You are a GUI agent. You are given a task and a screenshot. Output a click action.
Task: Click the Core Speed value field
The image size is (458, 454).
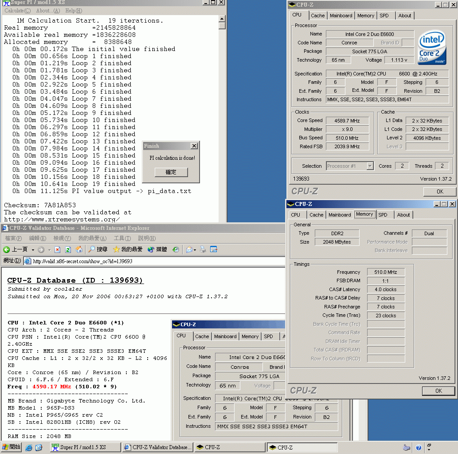tap(347, 120)
